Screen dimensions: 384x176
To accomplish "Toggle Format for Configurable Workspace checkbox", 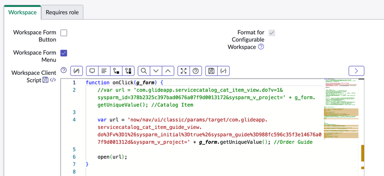I will 272,33.
